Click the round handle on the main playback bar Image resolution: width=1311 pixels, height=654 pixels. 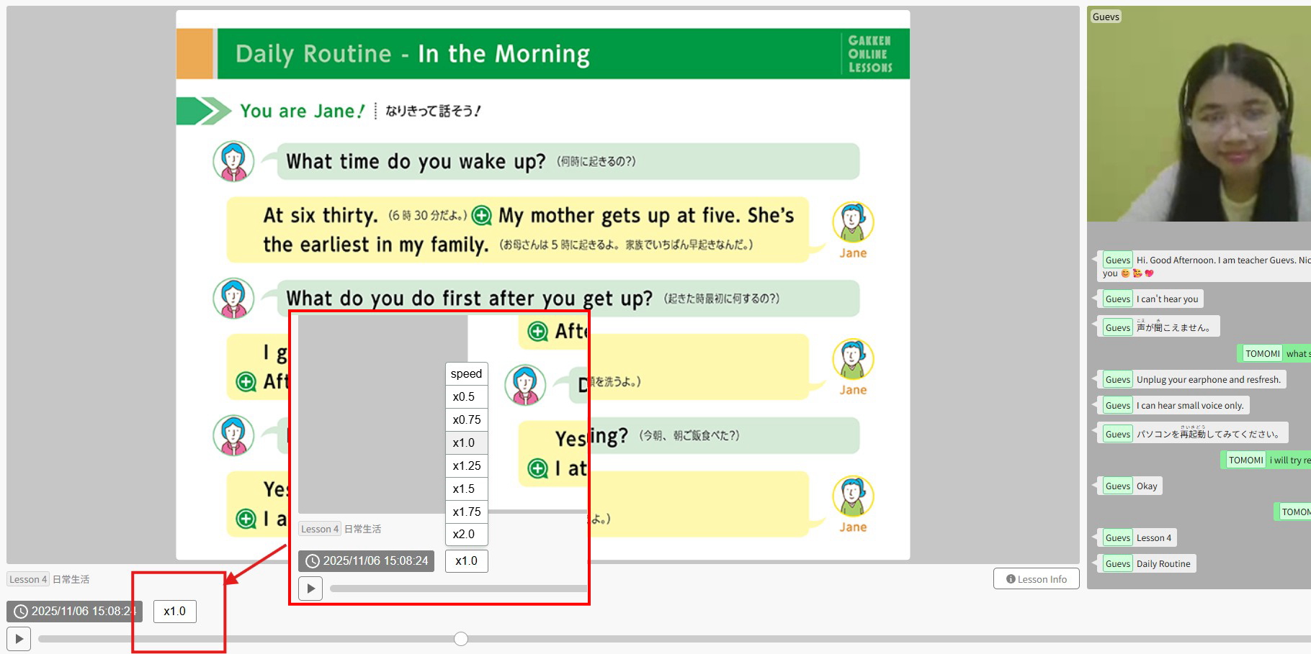point(461,639)
